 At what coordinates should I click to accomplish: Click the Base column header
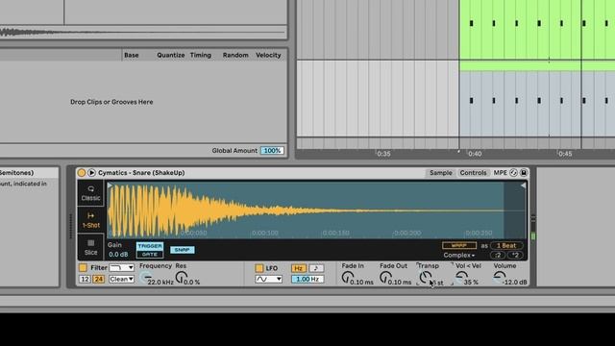click(132, 56)
